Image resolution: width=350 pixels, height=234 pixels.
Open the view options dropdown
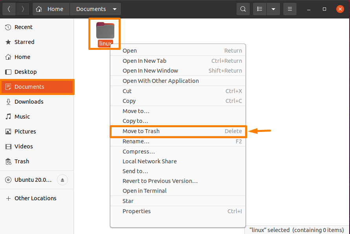pos(273,9)
